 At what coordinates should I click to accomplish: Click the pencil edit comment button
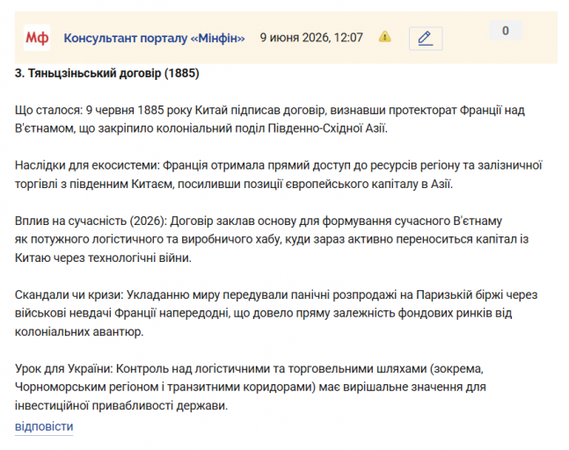click(x=426, y=39)
